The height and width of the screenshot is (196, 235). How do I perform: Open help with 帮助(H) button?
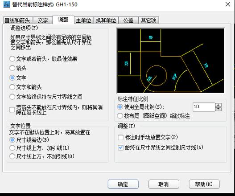click(x=204, y=184)
